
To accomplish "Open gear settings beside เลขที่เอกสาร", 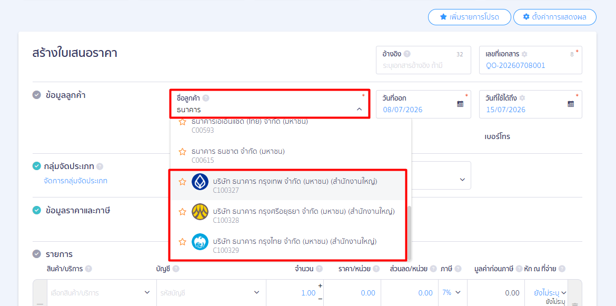I will point(524,54).
